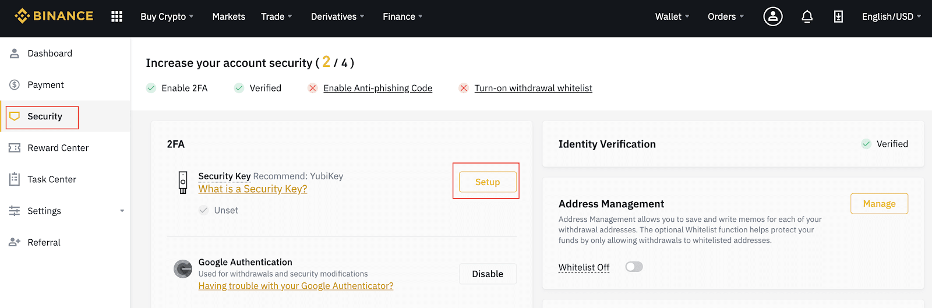
Task: Open the apps grid menu icon
Action: pos(116,16)
